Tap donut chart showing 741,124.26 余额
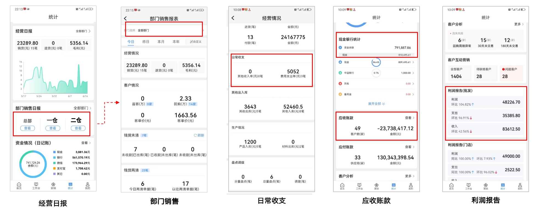This screenshot has height=209, width=540. point(33,164)
